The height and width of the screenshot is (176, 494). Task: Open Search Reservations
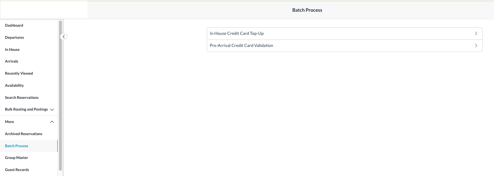coord(22,97)
